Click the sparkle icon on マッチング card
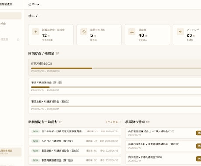 [x=180, y=32]
